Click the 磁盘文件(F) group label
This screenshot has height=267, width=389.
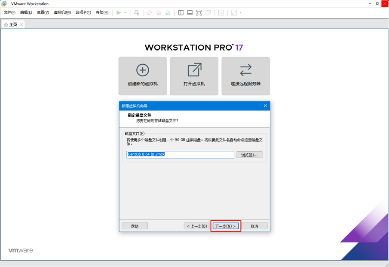click(x=135, y=134)
